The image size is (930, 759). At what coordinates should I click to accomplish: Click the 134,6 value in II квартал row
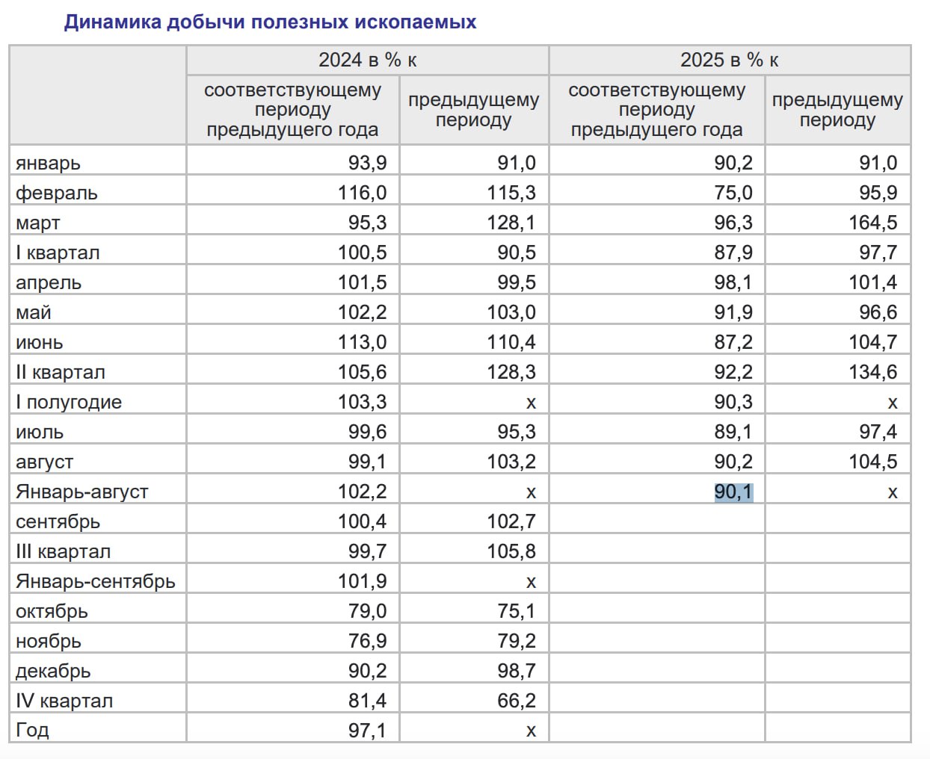[x=872, y=372]
